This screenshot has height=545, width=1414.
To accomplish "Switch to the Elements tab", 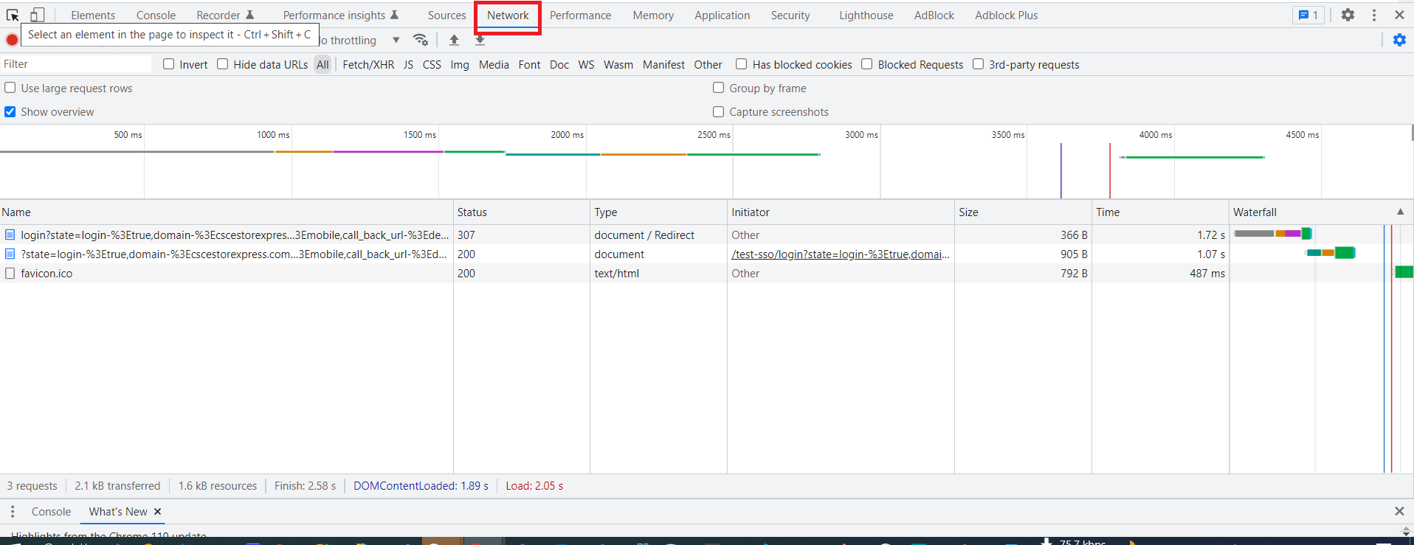I will tap(93, 15).
